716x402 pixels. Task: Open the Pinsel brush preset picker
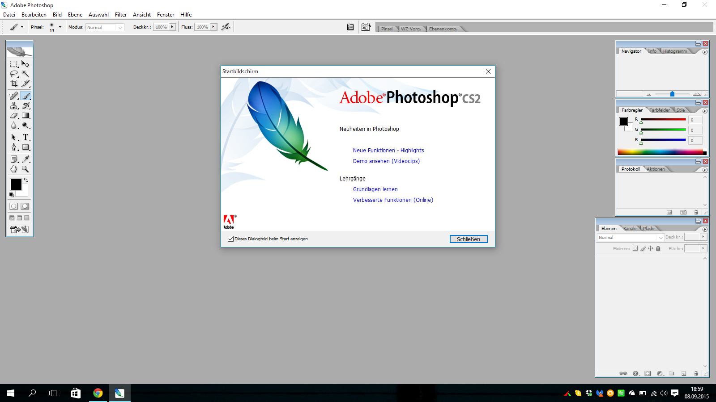tap(60, 27)
